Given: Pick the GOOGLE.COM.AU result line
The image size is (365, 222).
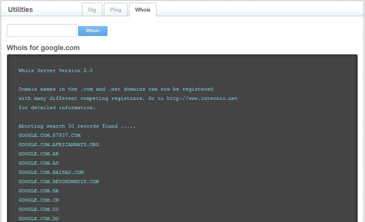Looking at the screenshot, I should (39, 163).
